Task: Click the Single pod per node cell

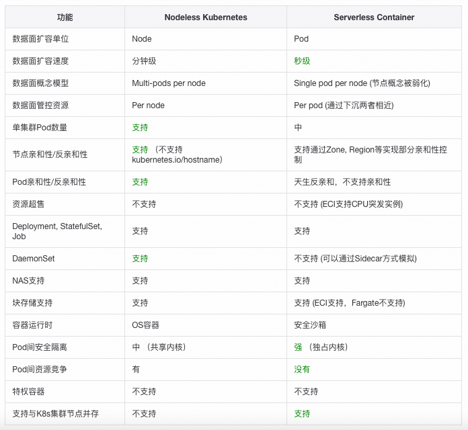Action: [362, 83]
